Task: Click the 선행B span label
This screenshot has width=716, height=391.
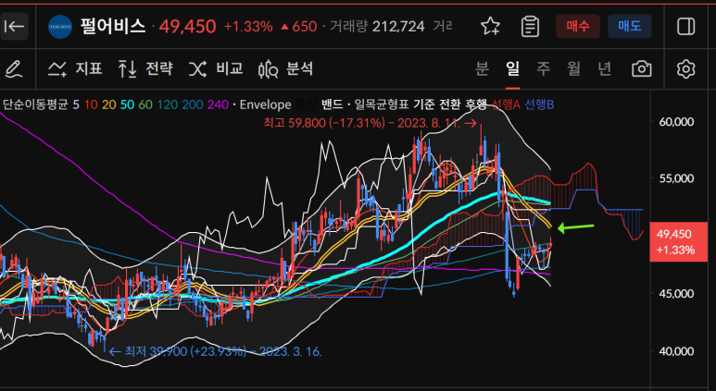Action: click(539, 104)
